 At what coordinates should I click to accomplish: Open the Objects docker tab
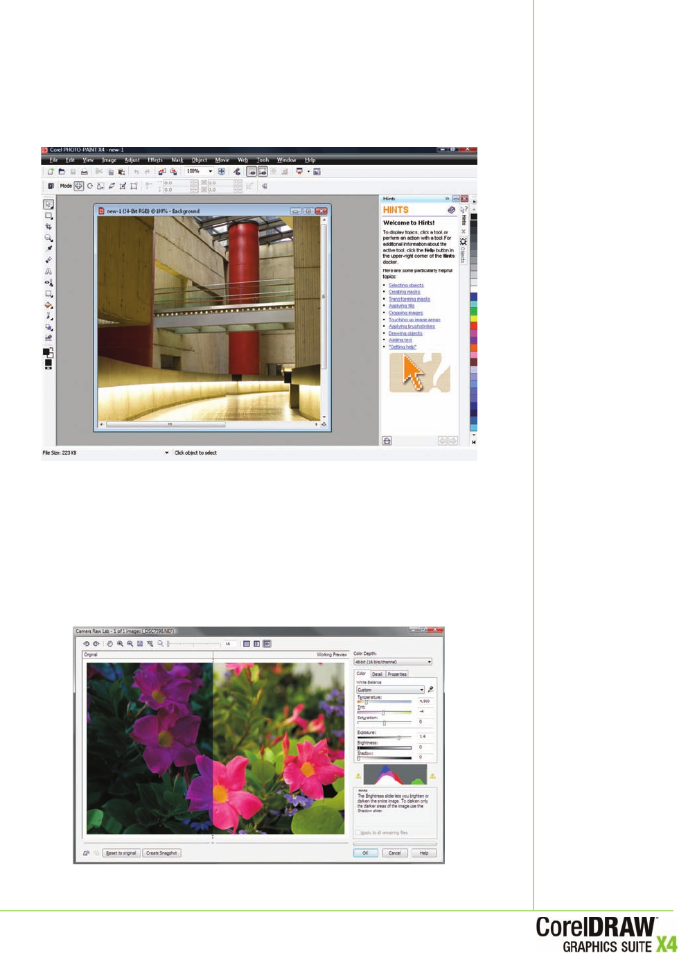[x=464, y=251]
